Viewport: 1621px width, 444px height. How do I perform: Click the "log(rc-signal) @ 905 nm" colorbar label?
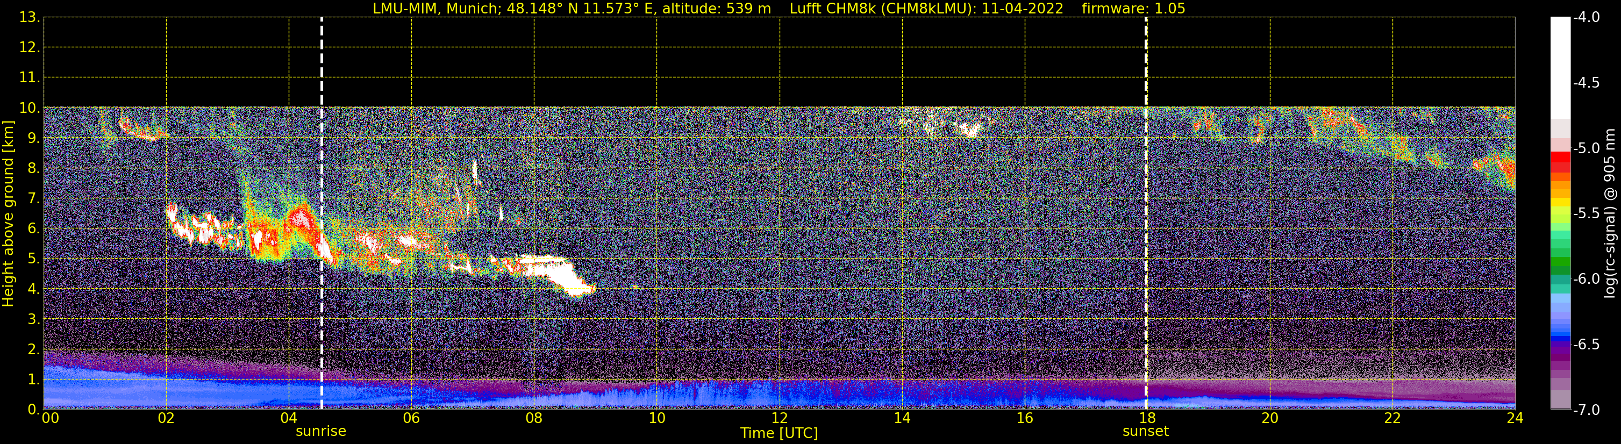(1610, 213)
